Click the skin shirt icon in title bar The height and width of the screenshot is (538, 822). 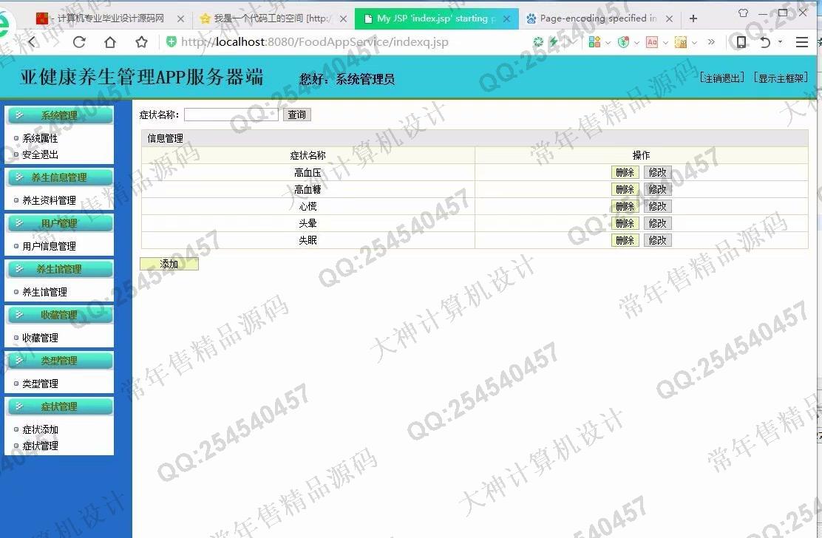pos(743,13)
